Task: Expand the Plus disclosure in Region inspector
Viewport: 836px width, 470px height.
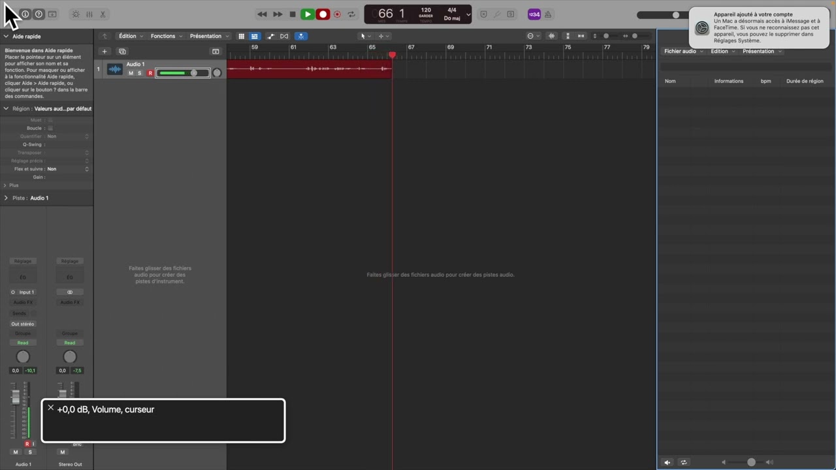Action: [x=5, y=185]
